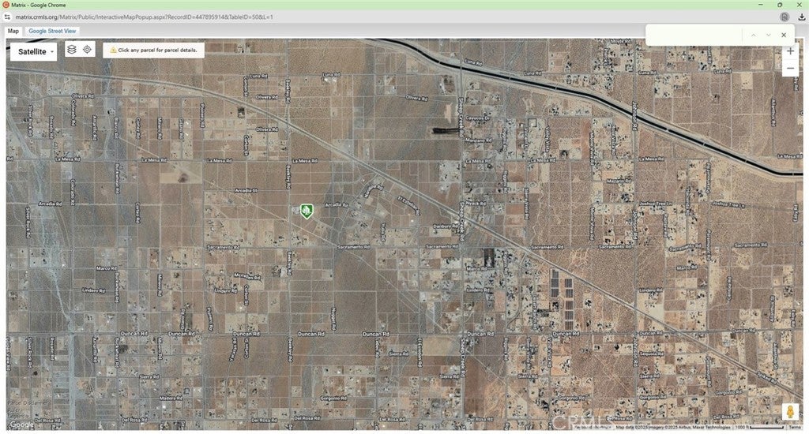Switch to the Google Street View tab
The width and height of the screenshot is (809, 434).
coord(52,31)
